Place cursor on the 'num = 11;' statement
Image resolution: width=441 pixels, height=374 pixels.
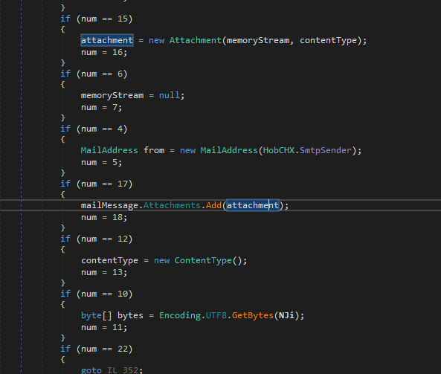tap(104, 328)
